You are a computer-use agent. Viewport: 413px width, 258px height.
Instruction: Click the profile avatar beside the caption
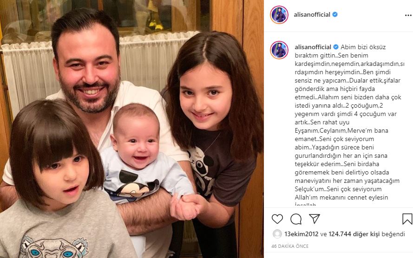[279, 50]
